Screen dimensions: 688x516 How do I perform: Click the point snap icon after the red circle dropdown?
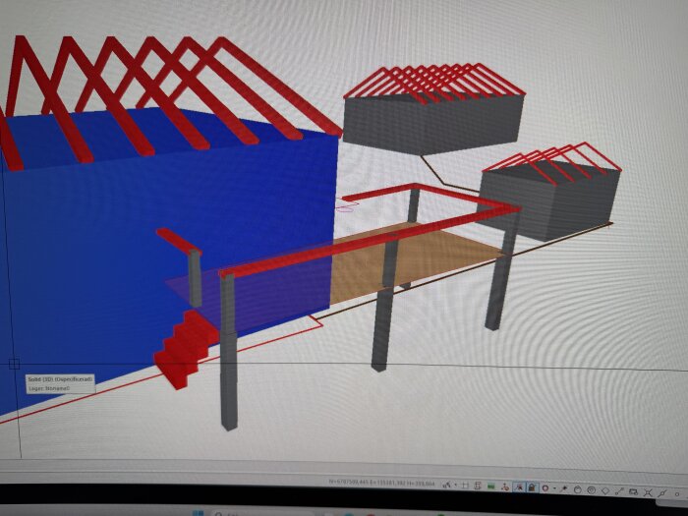pyautogui.click(x=563, y=488)
